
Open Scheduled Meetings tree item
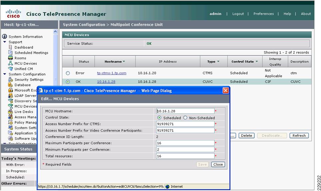(x=31, y=53)
